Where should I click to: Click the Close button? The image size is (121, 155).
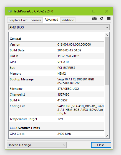pyautogui.click(x=101, y=145)
